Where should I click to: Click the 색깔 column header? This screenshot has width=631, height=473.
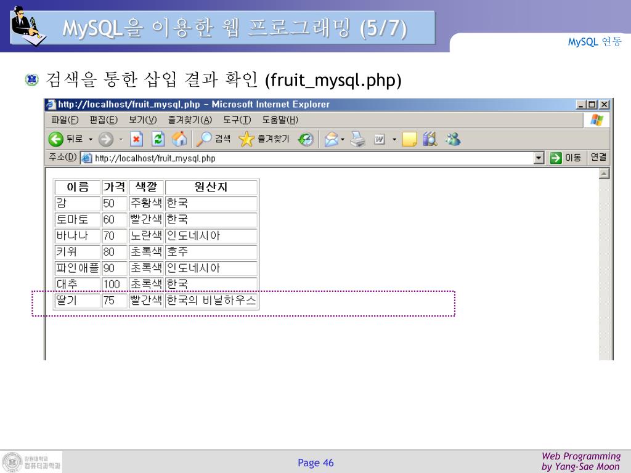[146, 187]
